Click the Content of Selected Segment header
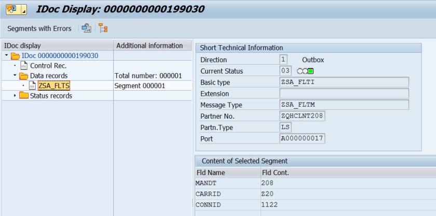 pyautogui.click(x=316, y=161)
